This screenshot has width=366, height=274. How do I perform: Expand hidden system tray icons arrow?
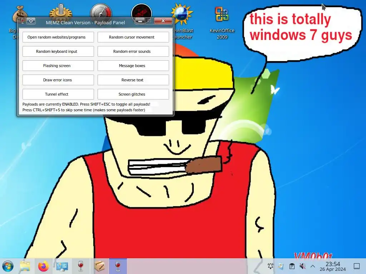point(313,266)
